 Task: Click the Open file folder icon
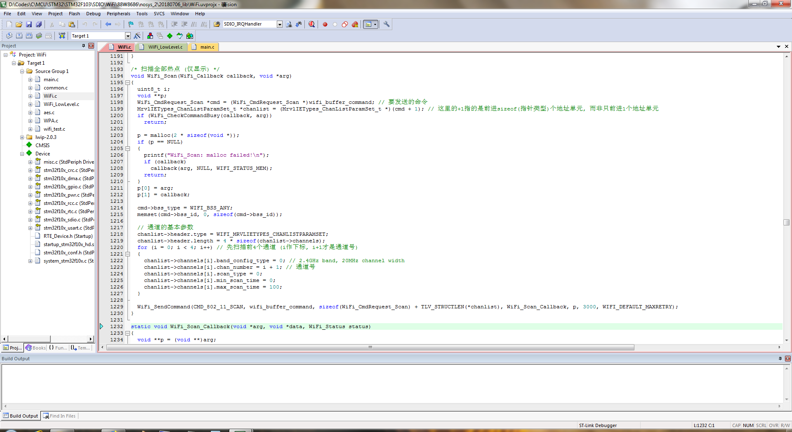pyautogui.click(x=19, y=24)
